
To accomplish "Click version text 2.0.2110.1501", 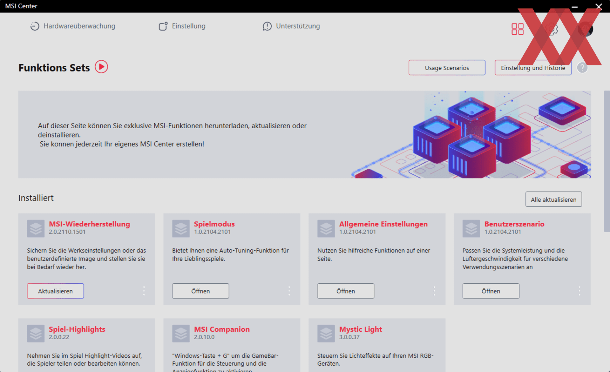I will pos(67,232).
